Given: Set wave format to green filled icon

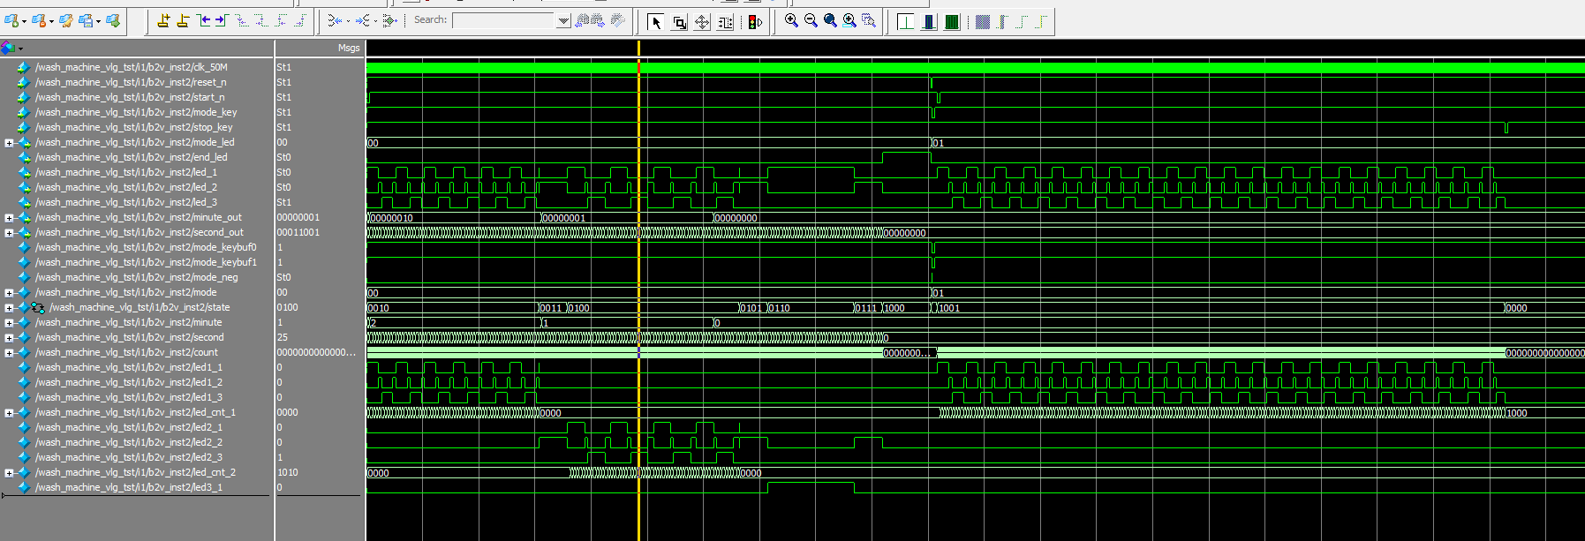Looking at the screenshot, I should pyautogui.click(x=952, y=21).
